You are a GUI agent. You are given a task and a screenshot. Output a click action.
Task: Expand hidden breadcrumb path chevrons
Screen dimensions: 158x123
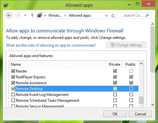pyautogui.click(x=45, y=15)
